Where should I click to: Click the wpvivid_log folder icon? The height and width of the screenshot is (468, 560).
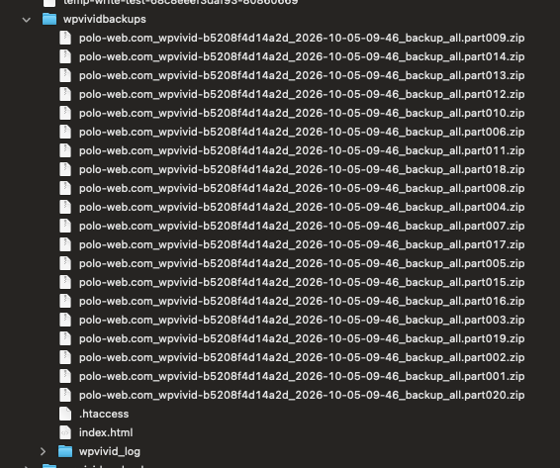tap(65, 451)
